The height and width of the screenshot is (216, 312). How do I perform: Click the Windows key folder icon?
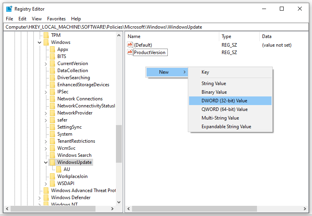[46, 42]
